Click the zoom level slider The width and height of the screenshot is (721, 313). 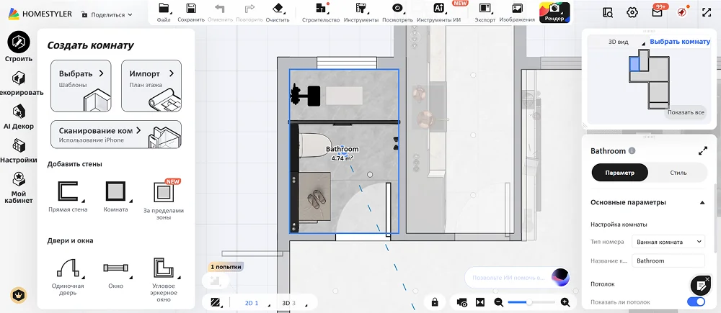click(528, 302)
